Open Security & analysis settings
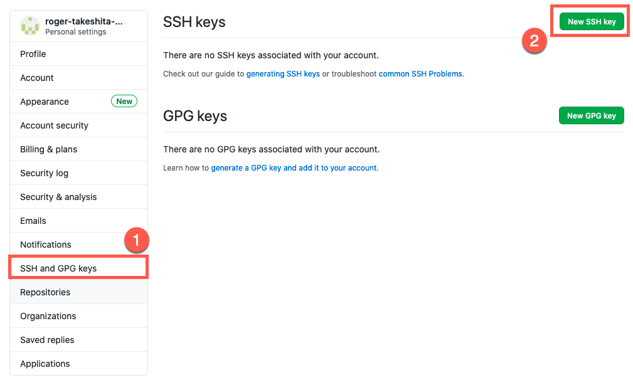Screen dimensions: 633x380 [58, 197]
